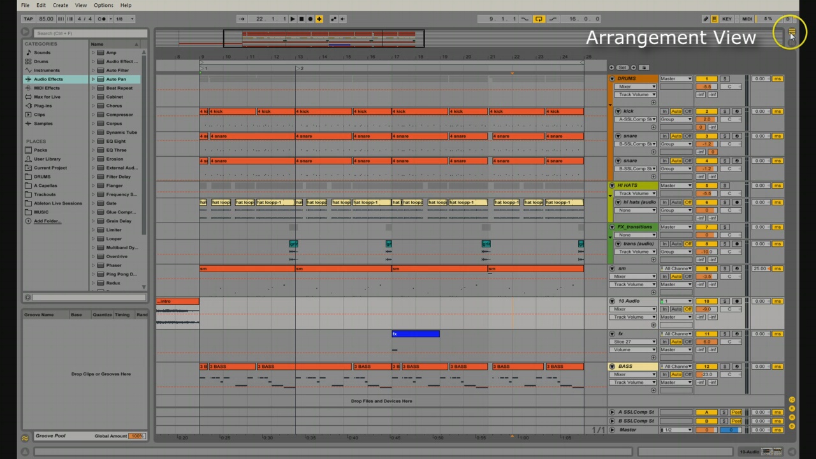816x459 pixels.
Task: Open the File menu
Action: click(25, 5)
